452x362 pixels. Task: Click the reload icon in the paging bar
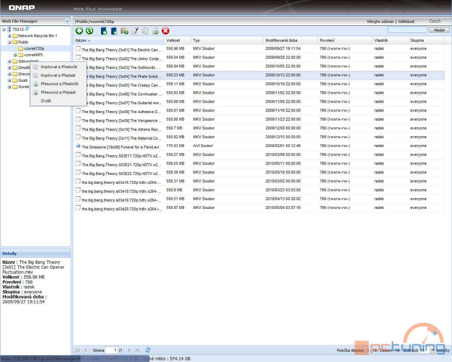pos(148,350)
